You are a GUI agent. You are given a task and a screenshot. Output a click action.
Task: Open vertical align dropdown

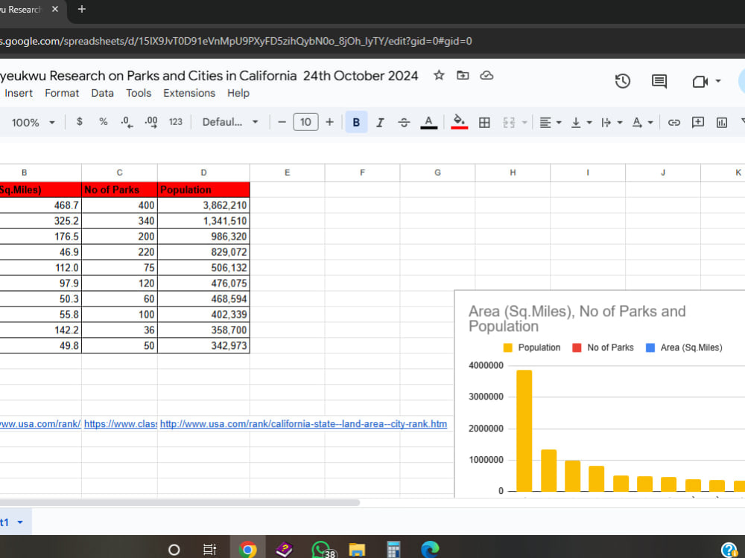click(x=581, y=123)
